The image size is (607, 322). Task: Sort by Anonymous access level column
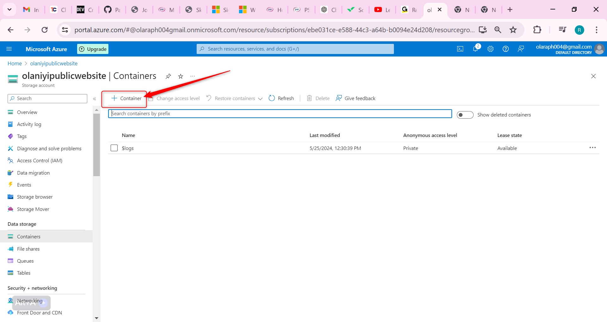point(430,135)
